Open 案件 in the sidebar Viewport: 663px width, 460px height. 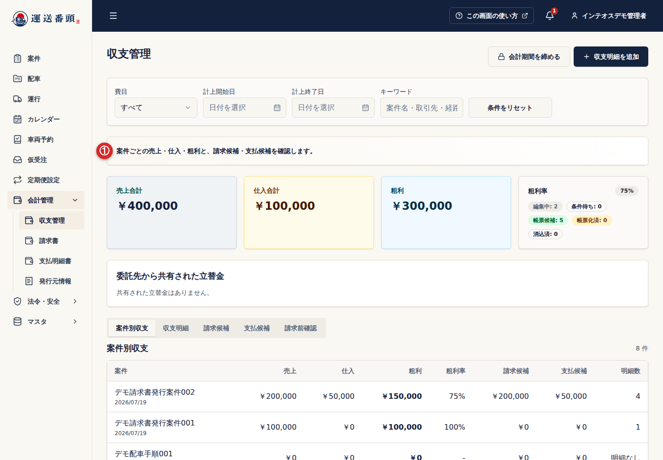tap(46, 58)
